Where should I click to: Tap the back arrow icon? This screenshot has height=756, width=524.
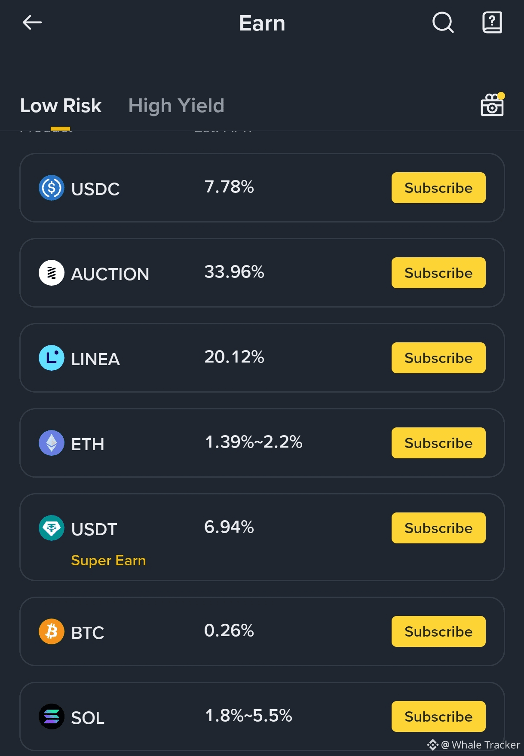coord(32,22)
